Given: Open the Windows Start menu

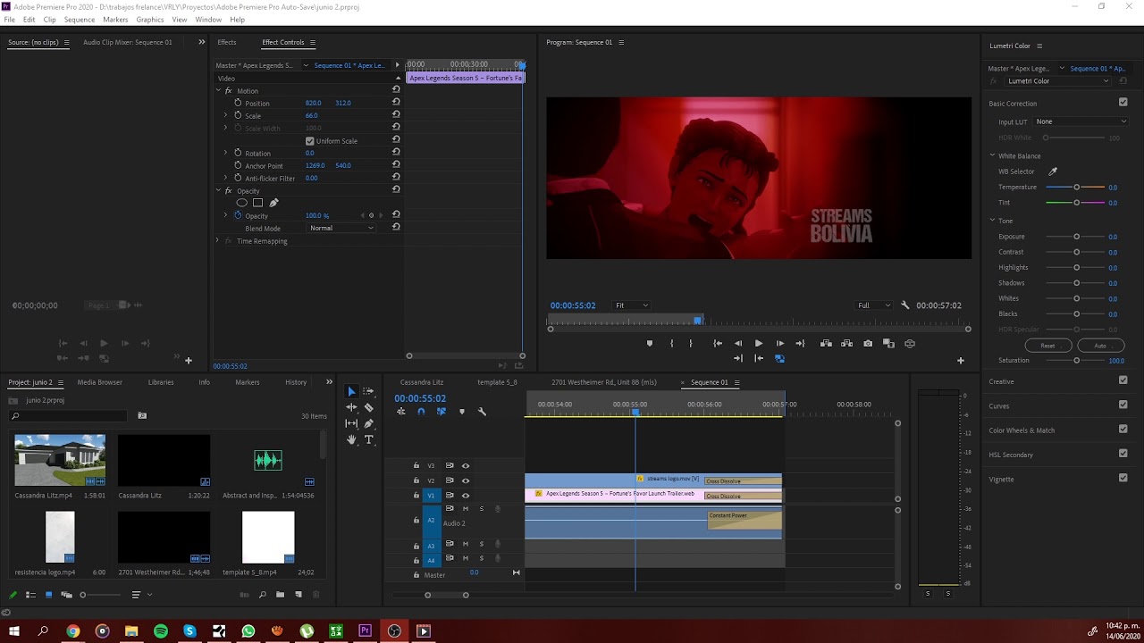Looking at the screenshot, I should (14, 631).
